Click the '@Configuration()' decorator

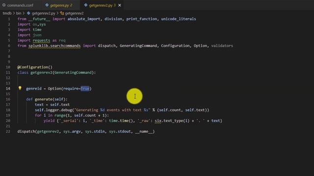point(35,67)
